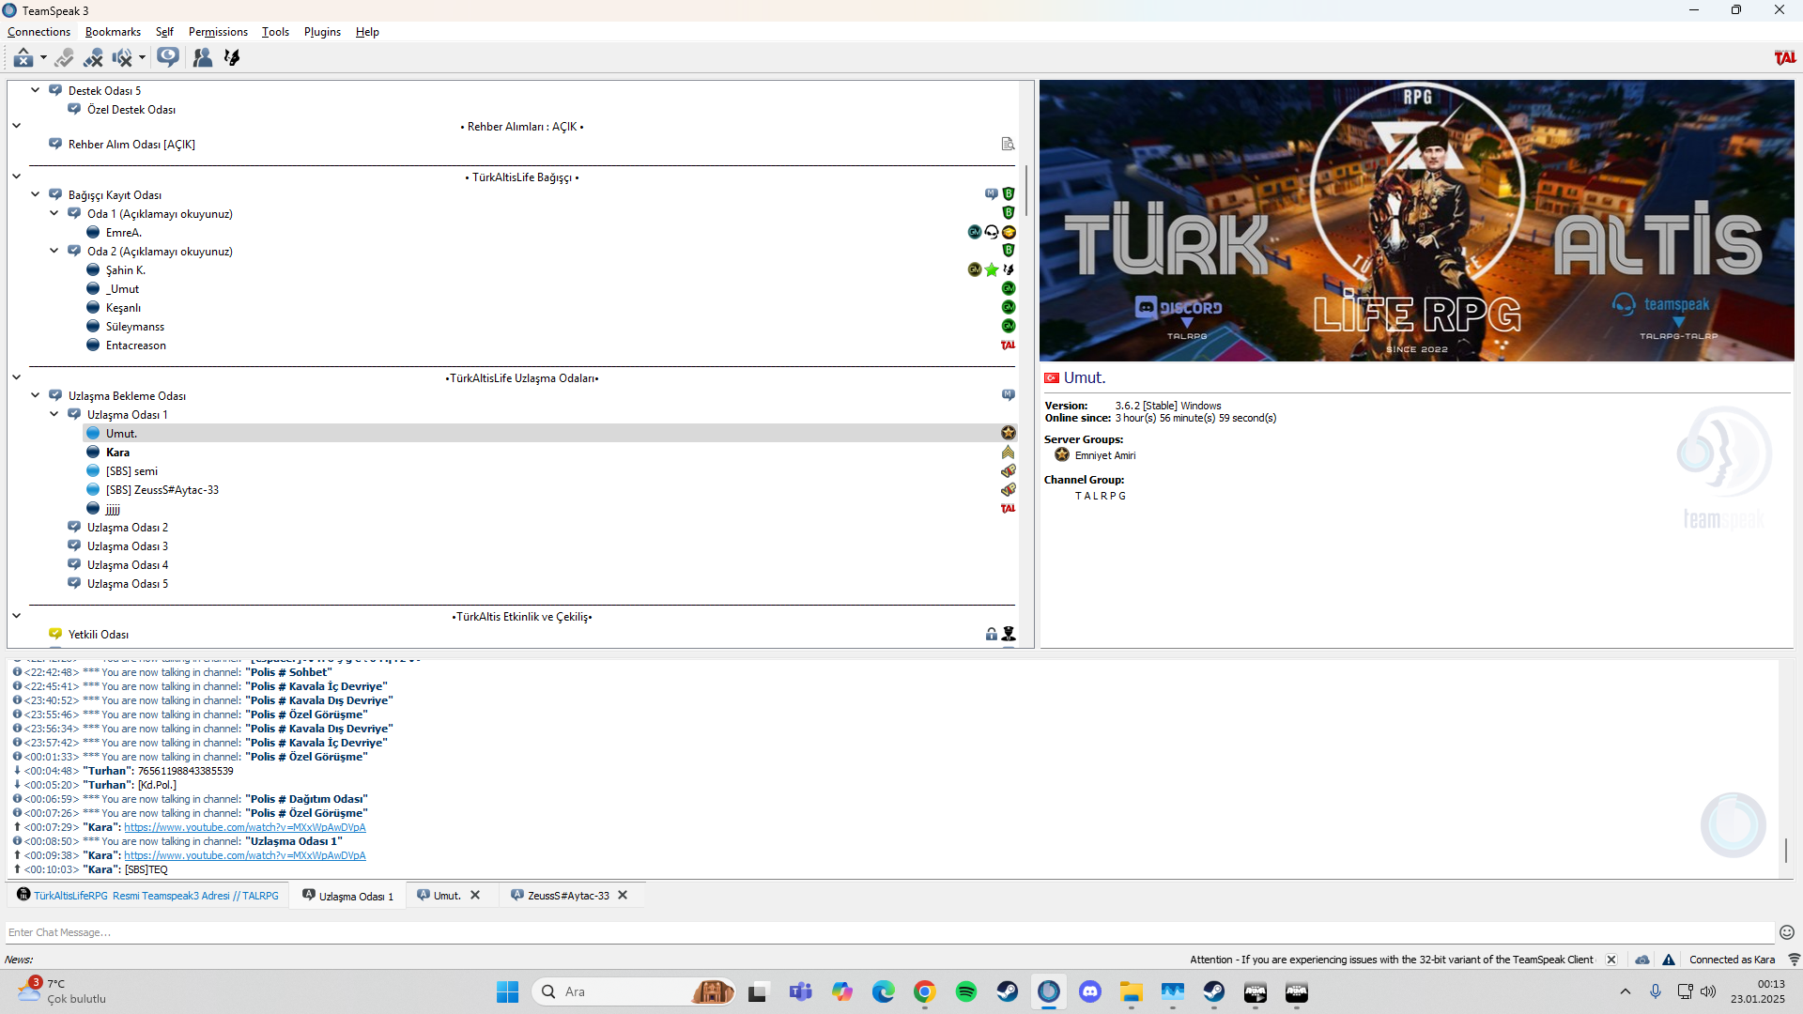1803x1014 pixels.
Task: Collapse the TürkAltisLife Bağışçı spacer section
Action: [16, 176]
